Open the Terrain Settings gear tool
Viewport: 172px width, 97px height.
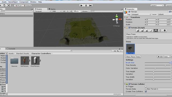click(x=165, y=31)
